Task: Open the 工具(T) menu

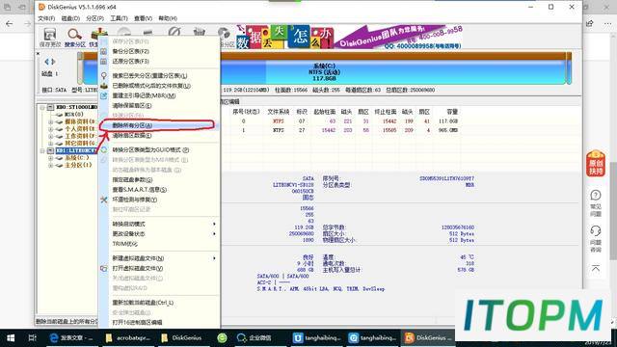Action: (119, 18)
